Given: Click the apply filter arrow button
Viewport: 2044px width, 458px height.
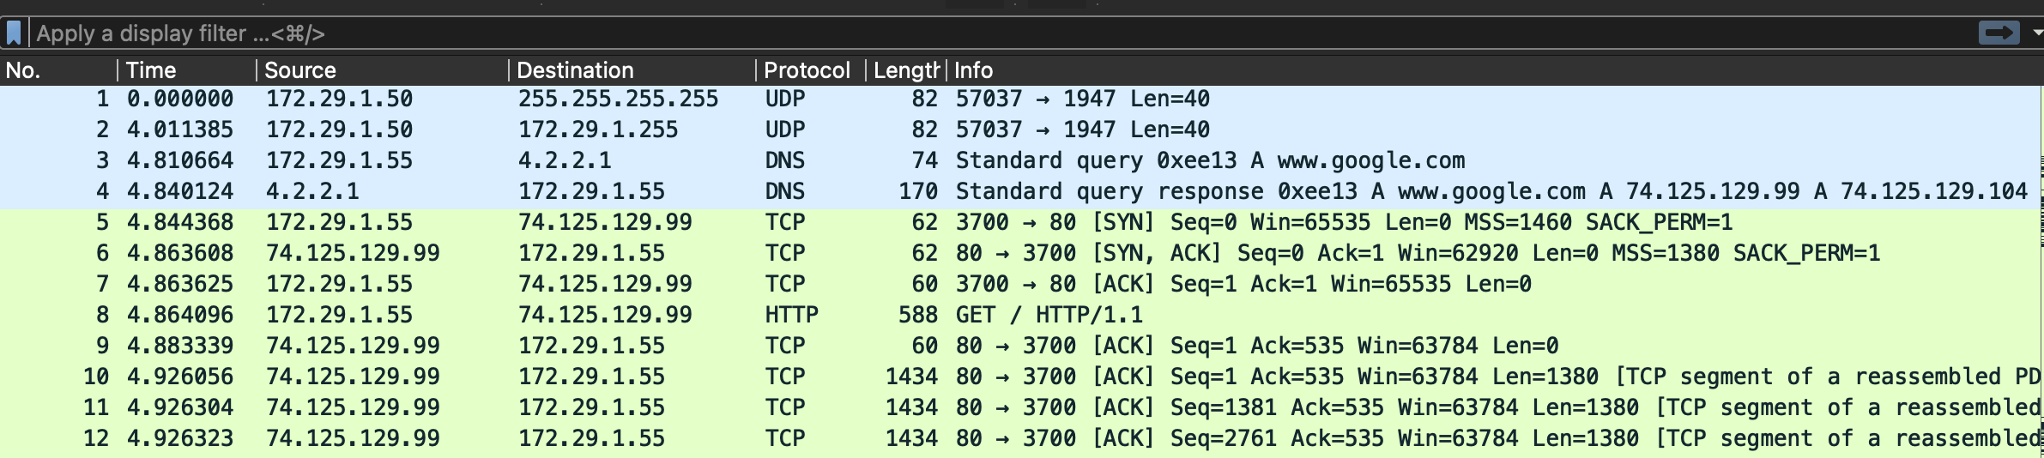Looking at the screenshot, I should [1999, 33].
